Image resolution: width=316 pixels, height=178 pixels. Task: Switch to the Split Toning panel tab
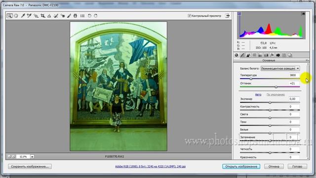pyautogui.click(x=260, y=55)
